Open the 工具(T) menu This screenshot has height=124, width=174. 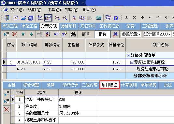coord(54,10)
